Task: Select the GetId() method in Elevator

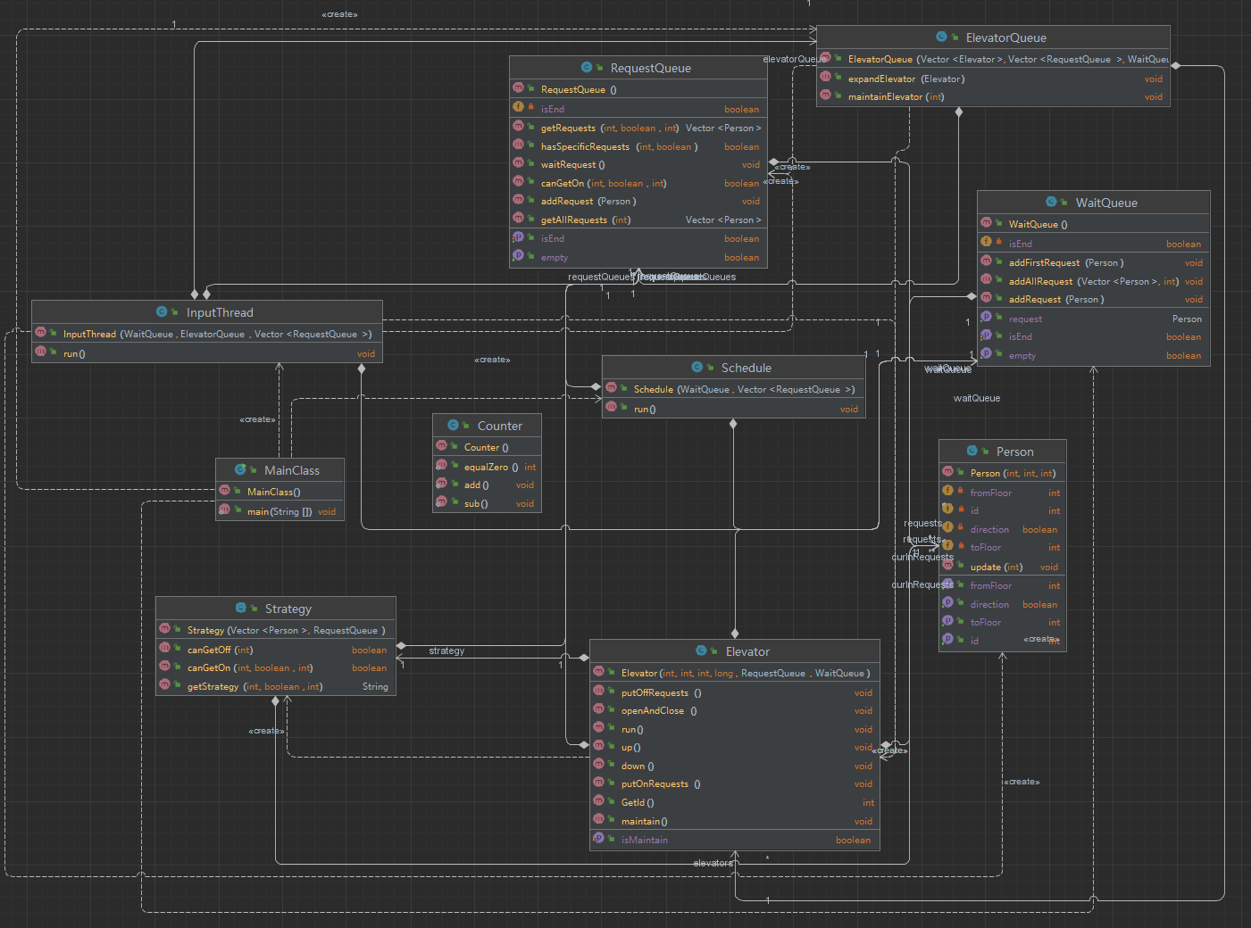Action: pos(735,802)
